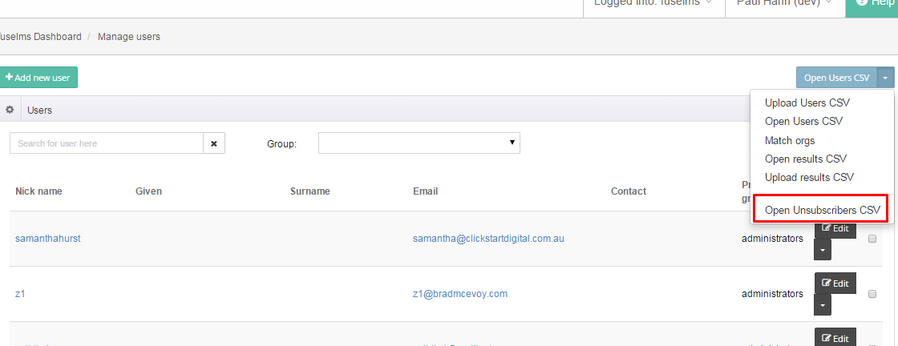Click the Search for user input field

point(106,143)
